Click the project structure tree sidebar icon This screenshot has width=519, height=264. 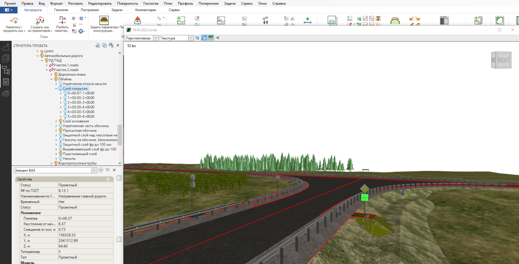click(6, 70)
